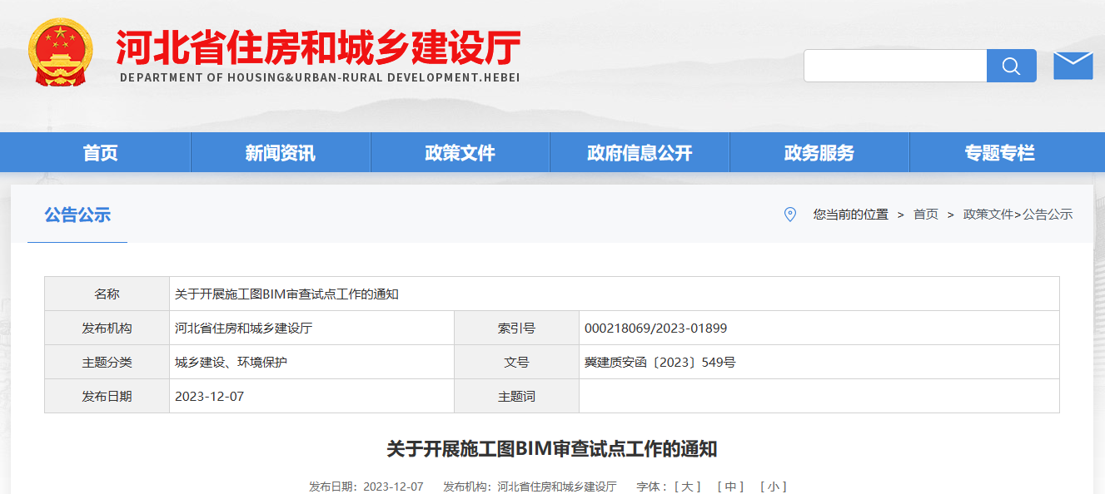This screenshot has height=494, width=1105.
Task: Click the 字体： label
Action: click(654, 487)
